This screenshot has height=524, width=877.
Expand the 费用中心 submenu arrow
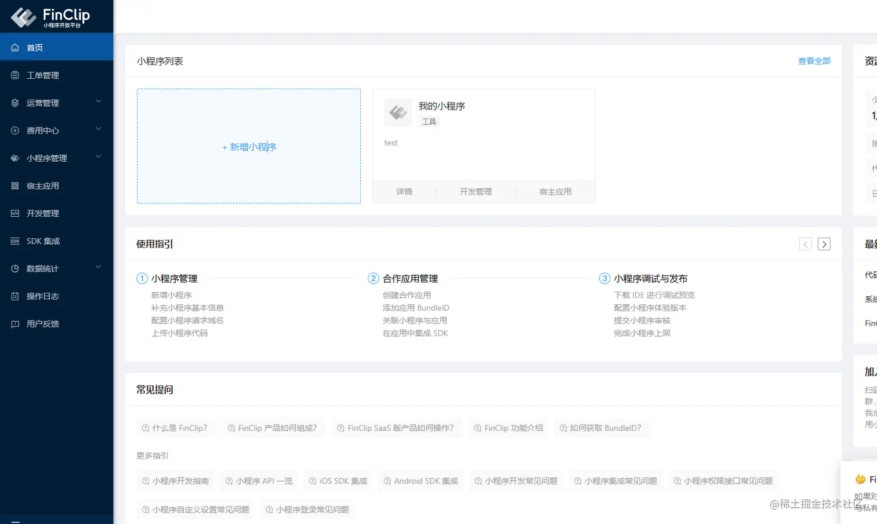(99, 129)
